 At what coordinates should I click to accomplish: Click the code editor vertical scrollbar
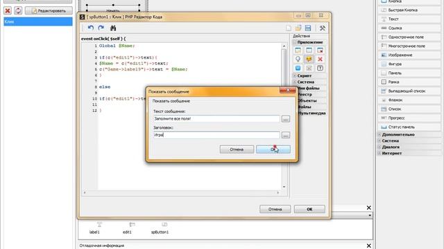pyautogui.click(x=284, y=116)
